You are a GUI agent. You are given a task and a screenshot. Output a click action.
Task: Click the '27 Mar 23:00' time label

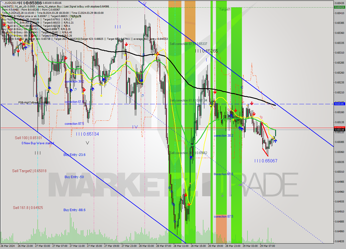pyautogui.click(x=129, y=246)
